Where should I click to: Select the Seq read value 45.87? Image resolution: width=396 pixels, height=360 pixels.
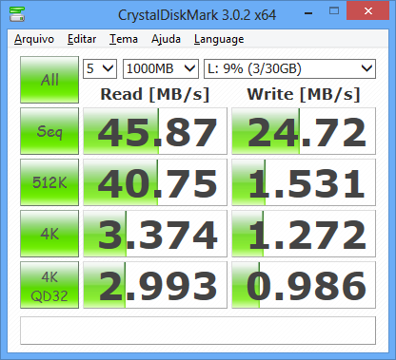coord(155,131)
